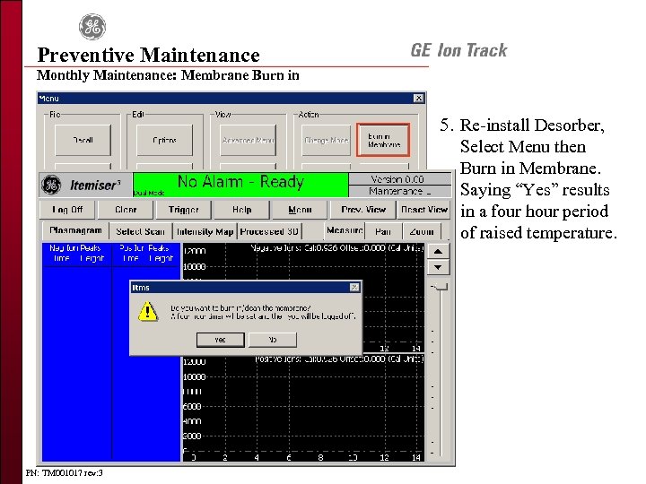Image resolution: width=646 pixels, height=484 pixels.
Task: Select the Zoom tool
Action: tap(422, 231)
